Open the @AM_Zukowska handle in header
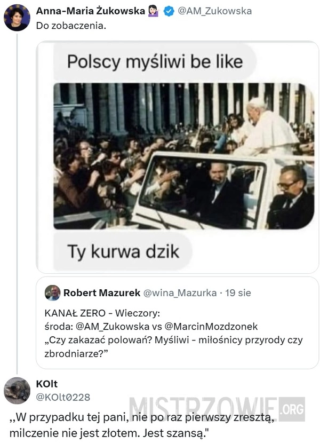The height and width of the screenshot is (443, 320). (214, 11)
